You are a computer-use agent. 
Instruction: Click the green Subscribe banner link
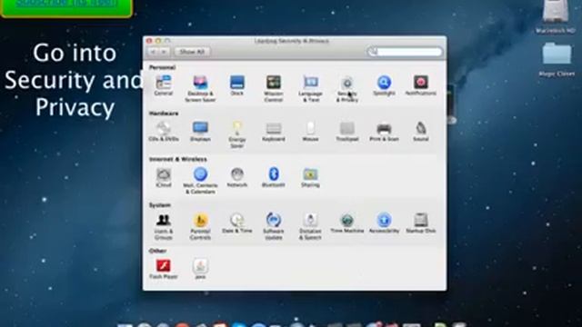(x=66, y=3)
